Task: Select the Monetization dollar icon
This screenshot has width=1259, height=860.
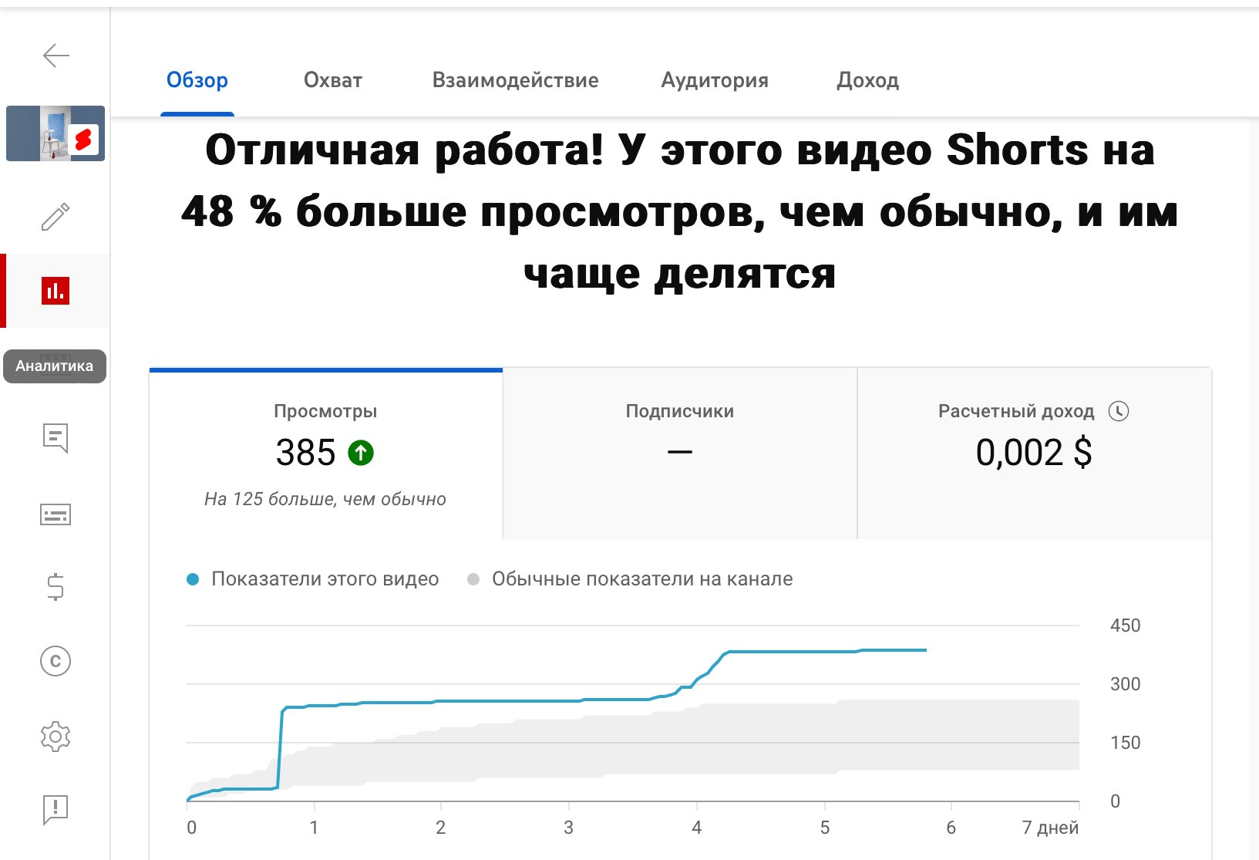Action: click(55, 588)
